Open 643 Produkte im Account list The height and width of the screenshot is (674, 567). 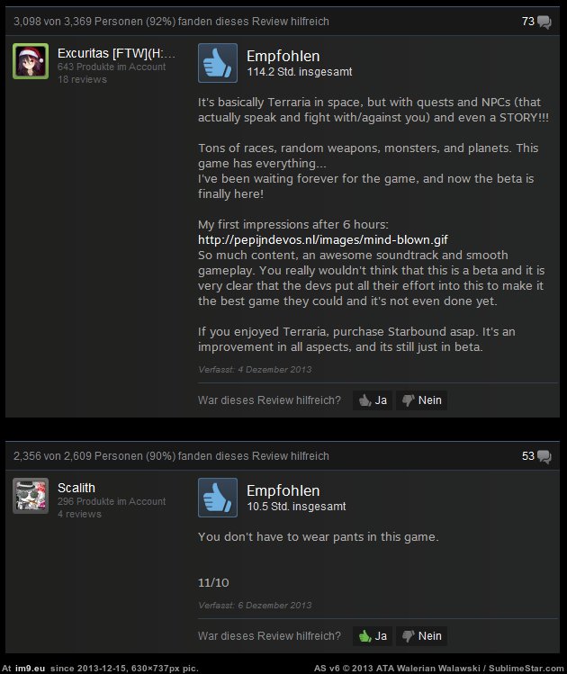[112, 67]
